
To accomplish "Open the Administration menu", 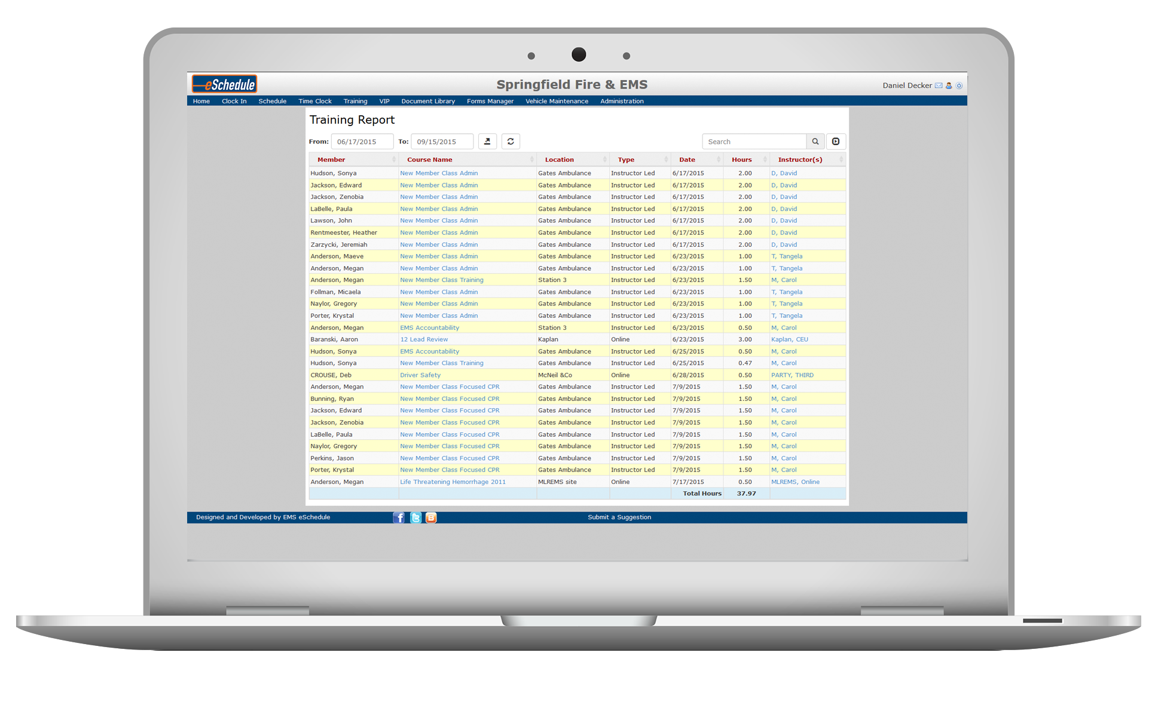I will (622, 101).
